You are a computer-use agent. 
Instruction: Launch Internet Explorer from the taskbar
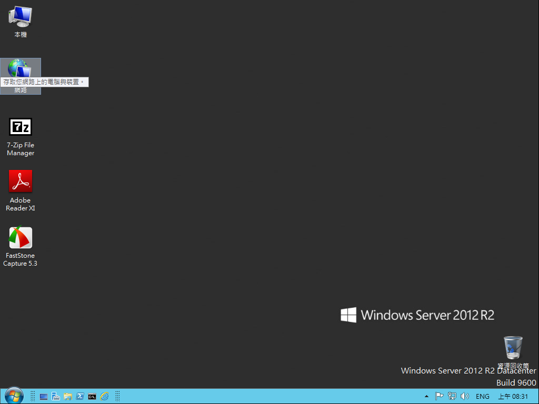(105, 397)
